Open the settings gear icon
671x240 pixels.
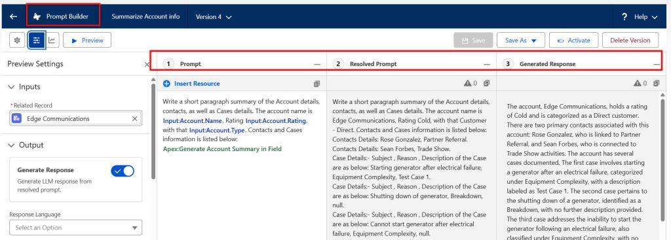point(17,40)
